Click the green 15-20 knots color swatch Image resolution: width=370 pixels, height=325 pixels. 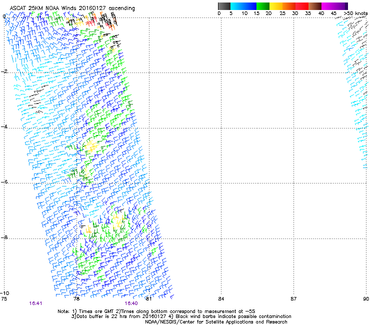coord(263,6)
